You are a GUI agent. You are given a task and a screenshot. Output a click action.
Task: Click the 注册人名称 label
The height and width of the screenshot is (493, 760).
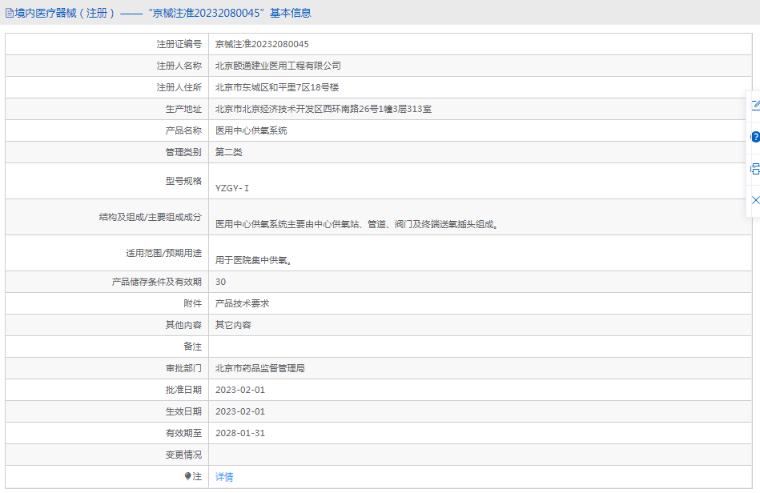pyautogui.click(x=179, y=66)
